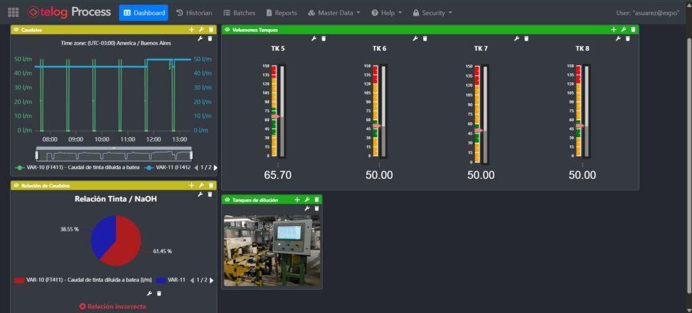Click plus icon in Tanques de dilución header

pyautogui.click(x=297, y=200)
